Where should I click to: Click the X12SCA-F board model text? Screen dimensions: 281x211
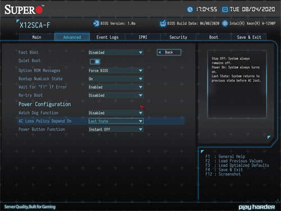[x=35, y=25]
